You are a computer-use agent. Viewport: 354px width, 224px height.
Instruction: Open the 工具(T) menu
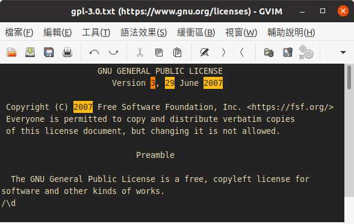click(96, 32)
